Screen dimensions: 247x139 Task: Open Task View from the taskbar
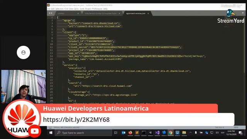(x=116, y=133)
